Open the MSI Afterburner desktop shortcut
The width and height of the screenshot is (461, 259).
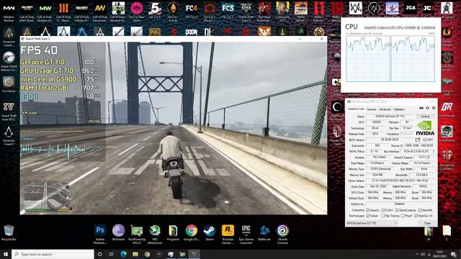pos(155,234)
